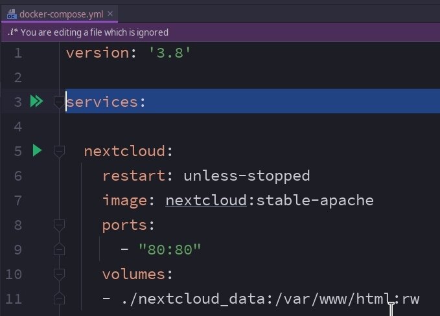Place cursor in the "80:80" port mapping
Image resolution: width=440 pixels, height=316 pixels.
point(170,249)
